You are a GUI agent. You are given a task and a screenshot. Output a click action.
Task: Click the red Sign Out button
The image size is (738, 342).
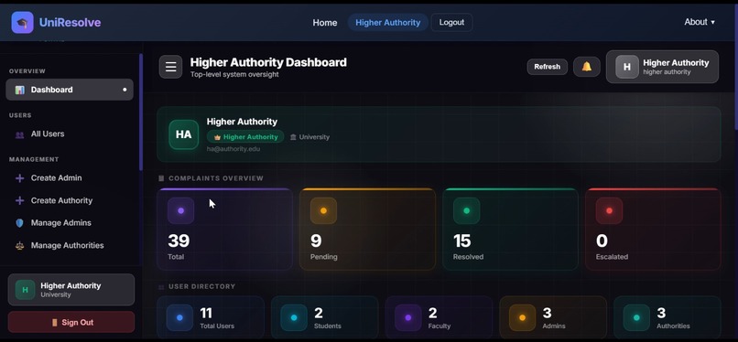pyautogui.click(x=71, y=322)
